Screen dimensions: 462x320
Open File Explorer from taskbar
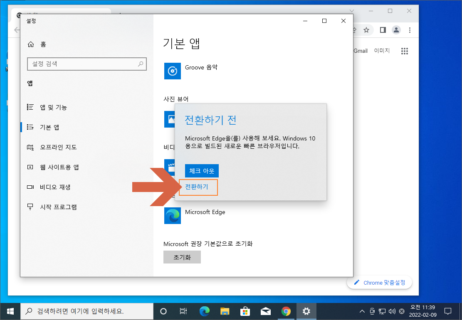click(225, 311)
